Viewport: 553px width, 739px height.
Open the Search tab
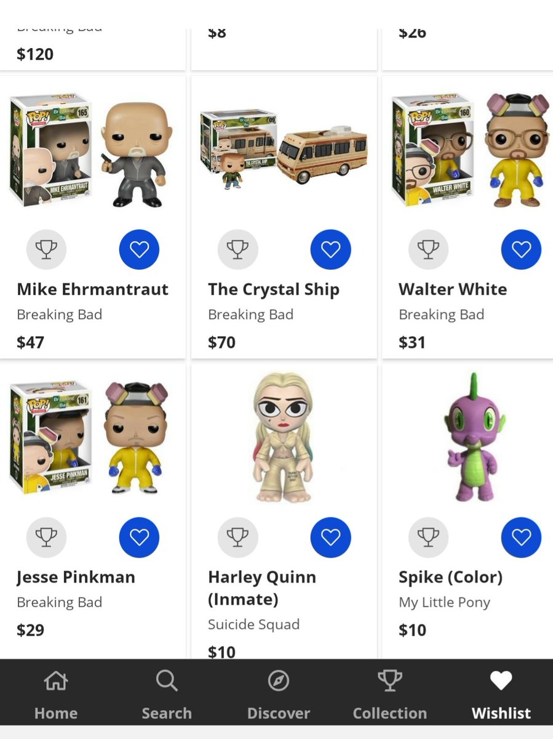click(167, 695)
